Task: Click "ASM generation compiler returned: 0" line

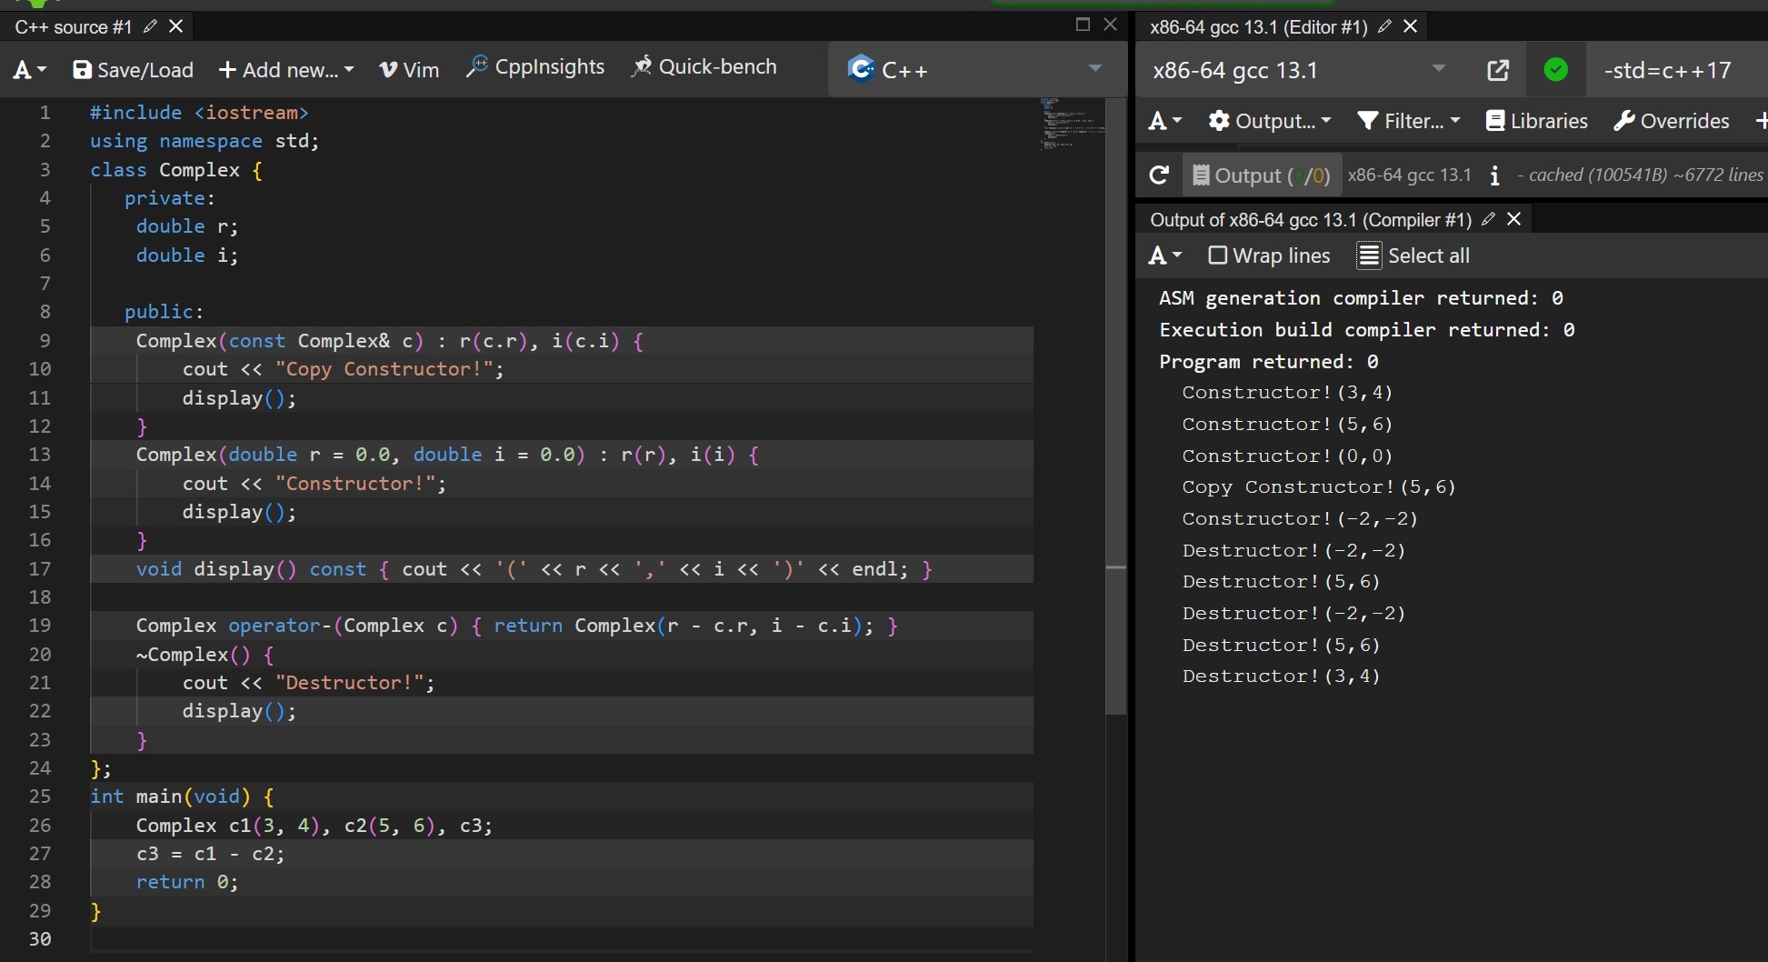Action: 1362,298
